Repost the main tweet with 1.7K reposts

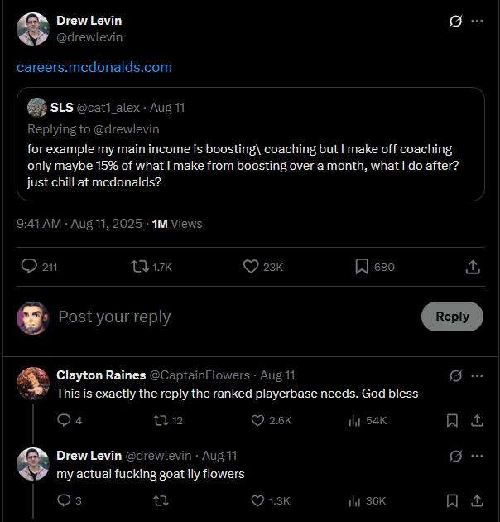pos(141,267)
